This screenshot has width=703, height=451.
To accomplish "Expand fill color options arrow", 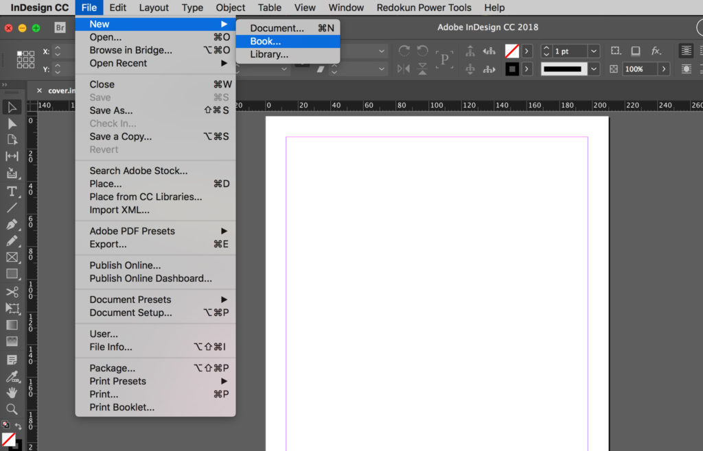I will 527,51.
